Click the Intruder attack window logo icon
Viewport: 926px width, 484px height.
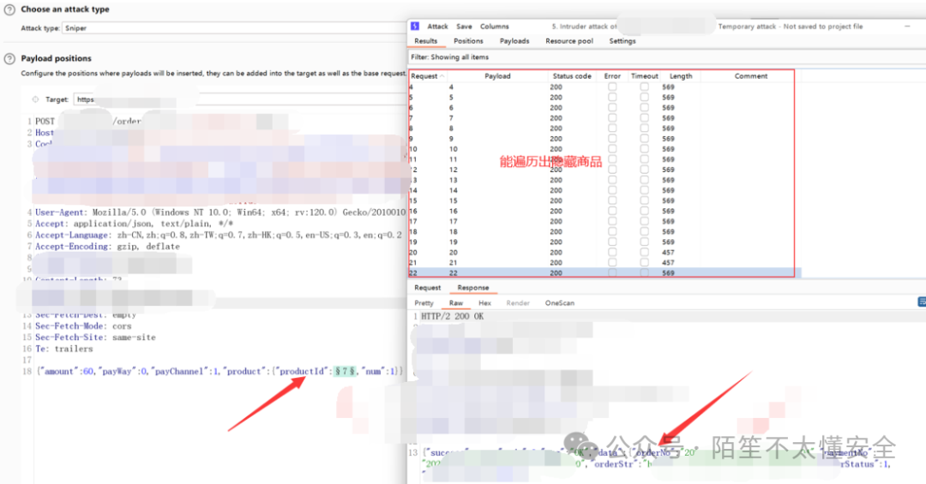pos(415,26)
